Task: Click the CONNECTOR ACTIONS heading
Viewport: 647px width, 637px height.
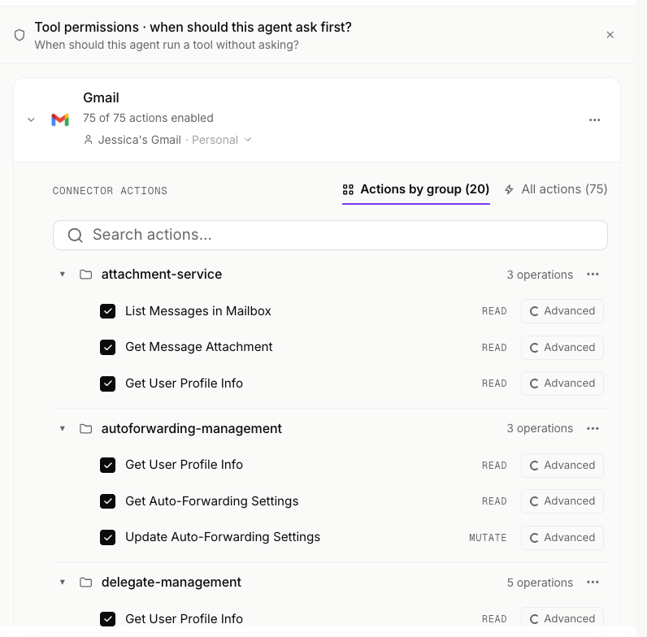Action: point(110,191)
